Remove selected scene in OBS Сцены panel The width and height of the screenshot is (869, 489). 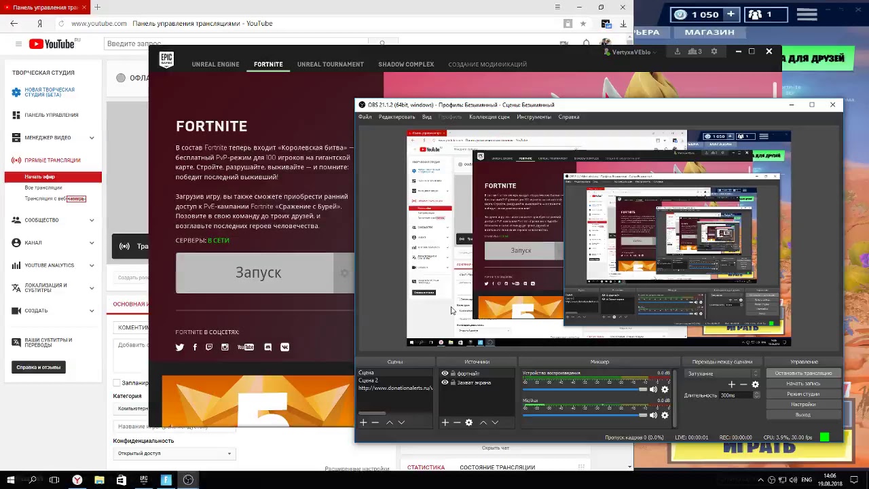[375, 422]
